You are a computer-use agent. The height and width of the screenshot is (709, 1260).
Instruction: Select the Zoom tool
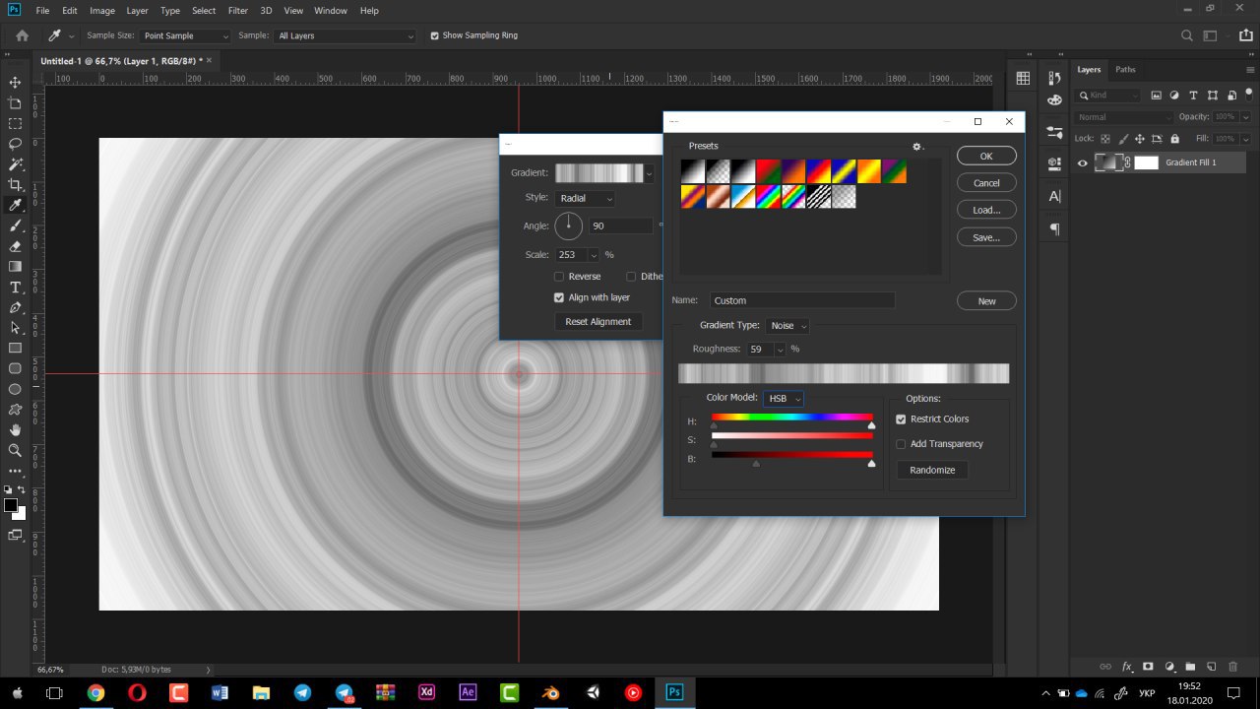15,451
